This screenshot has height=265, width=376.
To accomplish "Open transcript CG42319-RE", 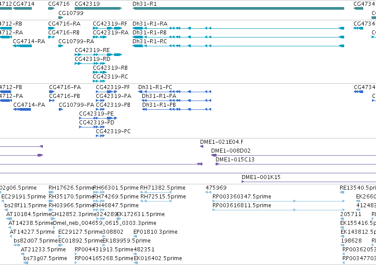I will click(x=92, y=50).
